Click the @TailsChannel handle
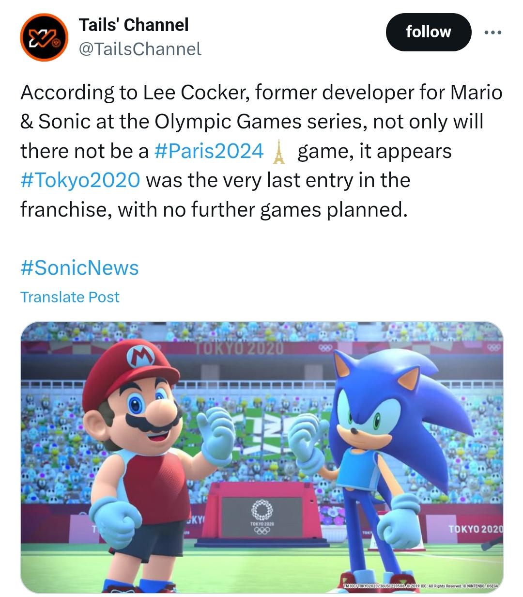Screen dimensions: 523x597 [139, 48]
